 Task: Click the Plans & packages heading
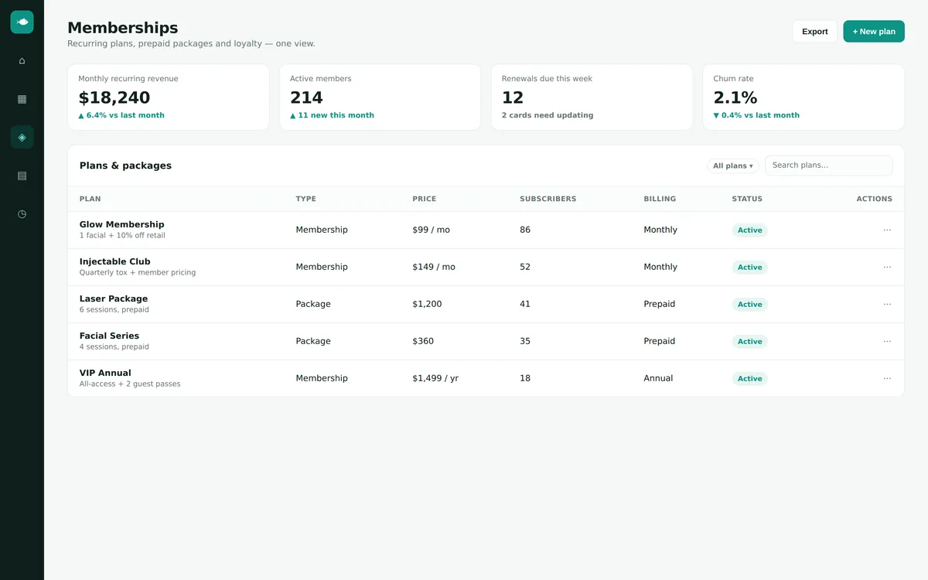125,165
